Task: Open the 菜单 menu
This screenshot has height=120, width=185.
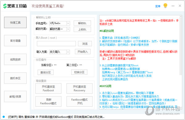Action: pyautogui.click(x=158, y=6)
